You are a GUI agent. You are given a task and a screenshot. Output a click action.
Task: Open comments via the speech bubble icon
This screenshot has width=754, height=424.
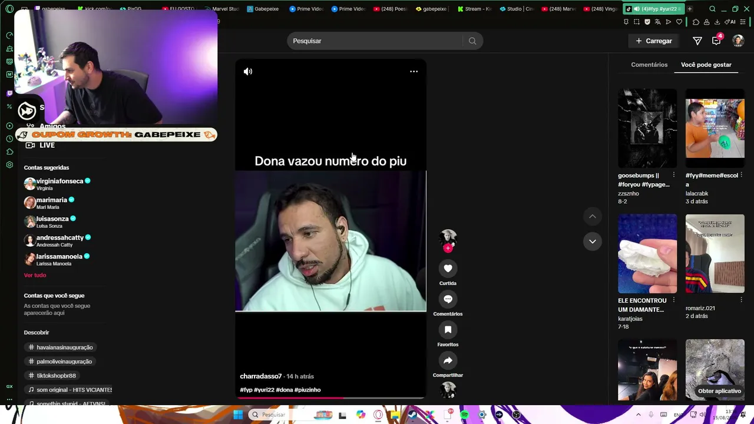coord(448,299)
